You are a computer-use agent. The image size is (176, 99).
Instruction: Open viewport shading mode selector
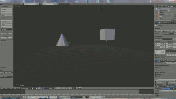click(x=33, y=88)
